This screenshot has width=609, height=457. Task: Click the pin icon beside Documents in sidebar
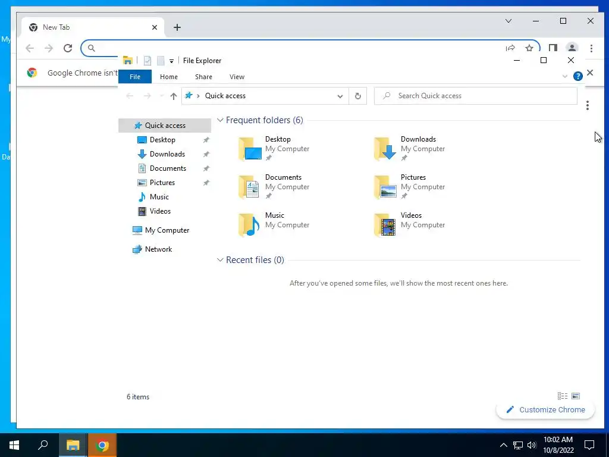tap(206, 168)
